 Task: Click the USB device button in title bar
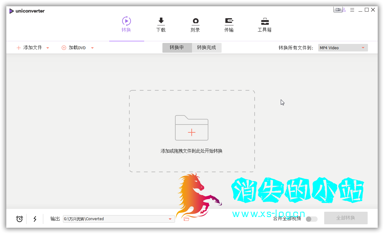click(338, 10)
